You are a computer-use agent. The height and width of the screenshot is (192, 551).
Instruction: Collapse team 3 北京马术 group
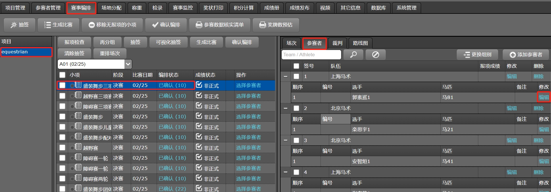click(x=285, y=140)
